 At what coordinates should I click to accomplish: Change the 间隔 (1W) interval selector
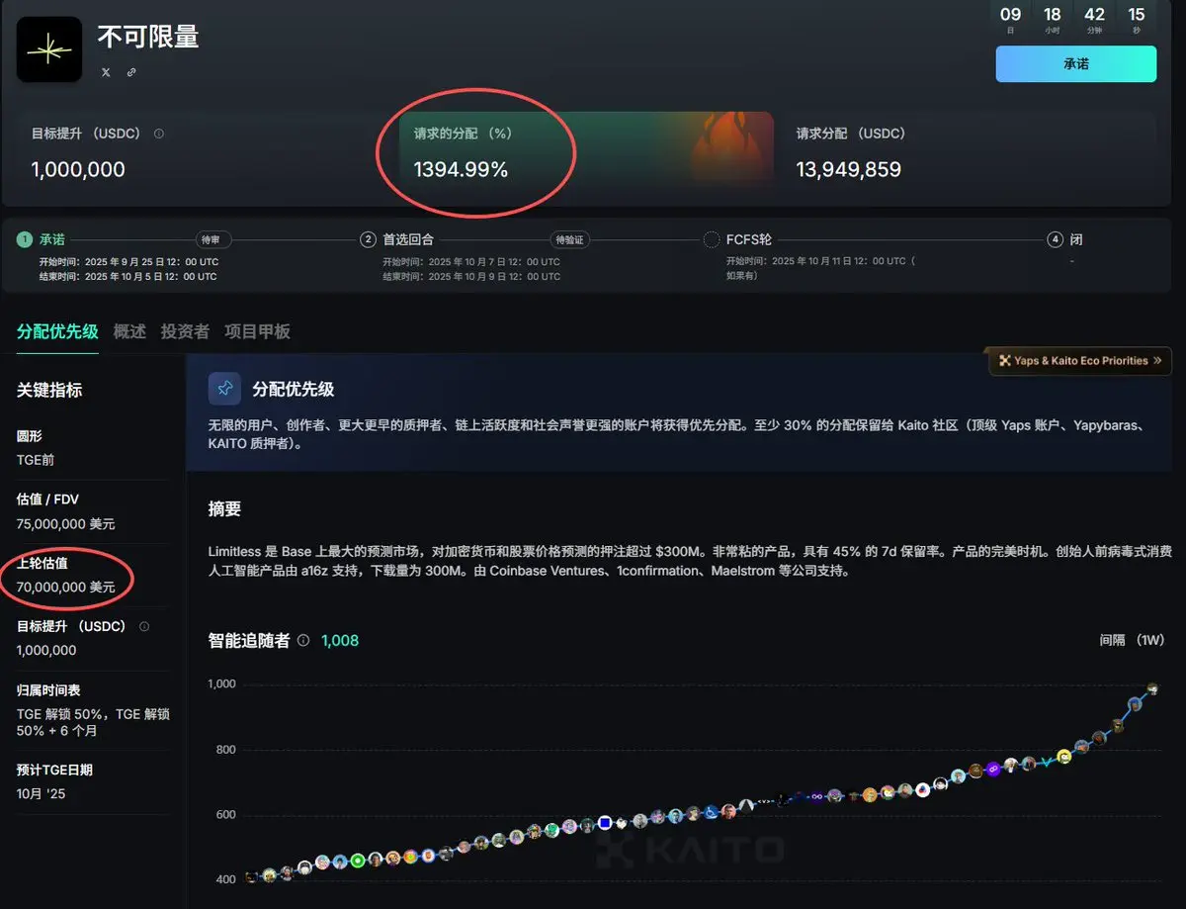pyautogui.click(x=1133, y=640)
